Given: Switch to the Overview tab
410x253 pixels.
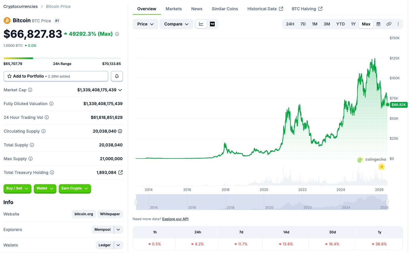Looking at the screenshot, I should coord(147,9).
